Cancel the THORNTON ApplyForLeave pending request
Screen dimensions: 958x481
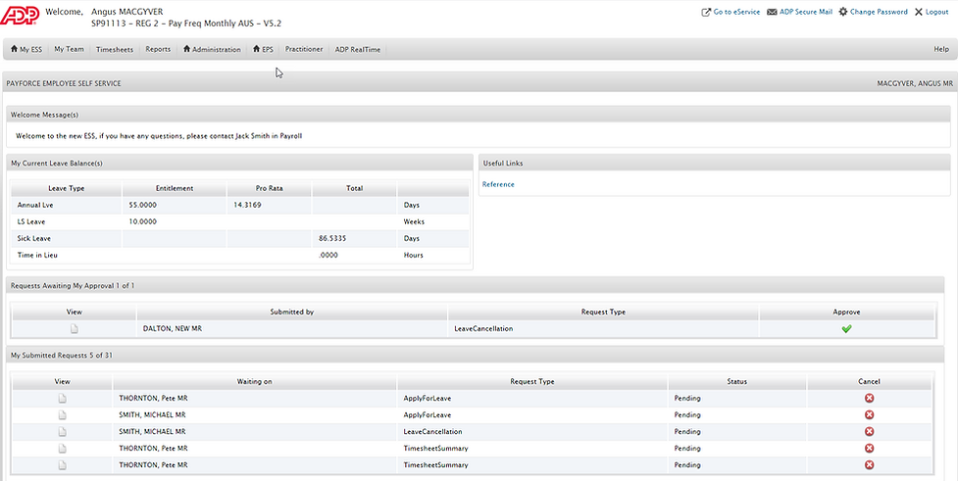click(869, 398)
